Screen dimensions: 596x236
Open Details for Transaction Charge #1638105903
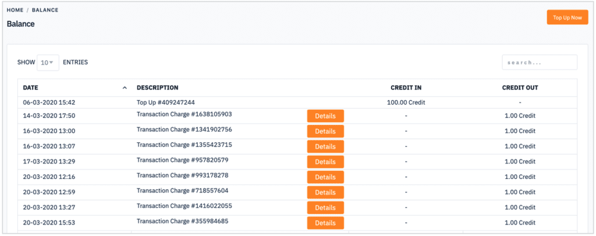coord(325,116)
